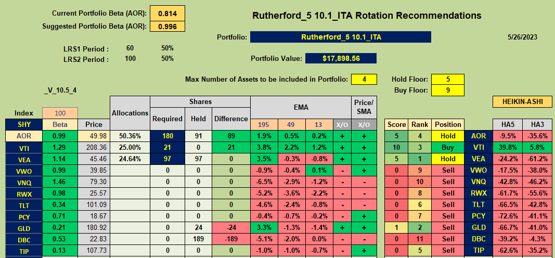Screen dimensions: 555x258
Task: Click the HA5 column header
Action: point(507,124)
